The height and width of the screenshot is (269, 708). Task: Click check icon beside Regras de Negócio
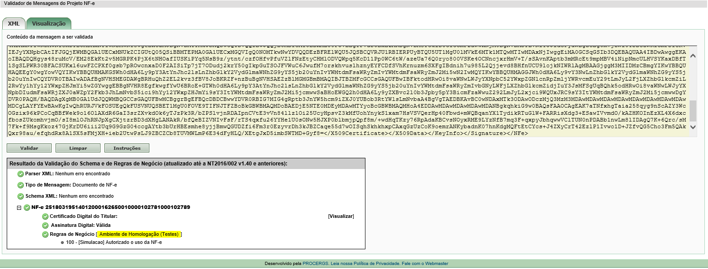click(x=45, y=234)
